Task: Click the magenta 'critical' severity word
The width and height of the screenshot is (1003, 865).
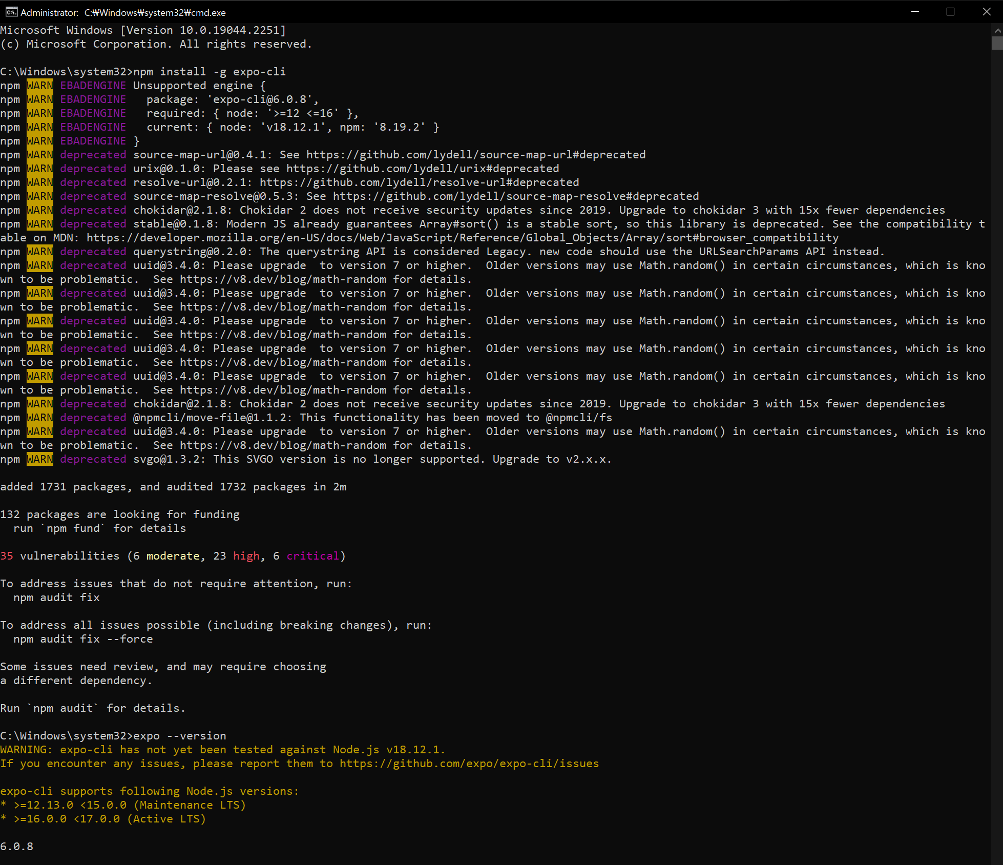Action: [x=313, y=556]
